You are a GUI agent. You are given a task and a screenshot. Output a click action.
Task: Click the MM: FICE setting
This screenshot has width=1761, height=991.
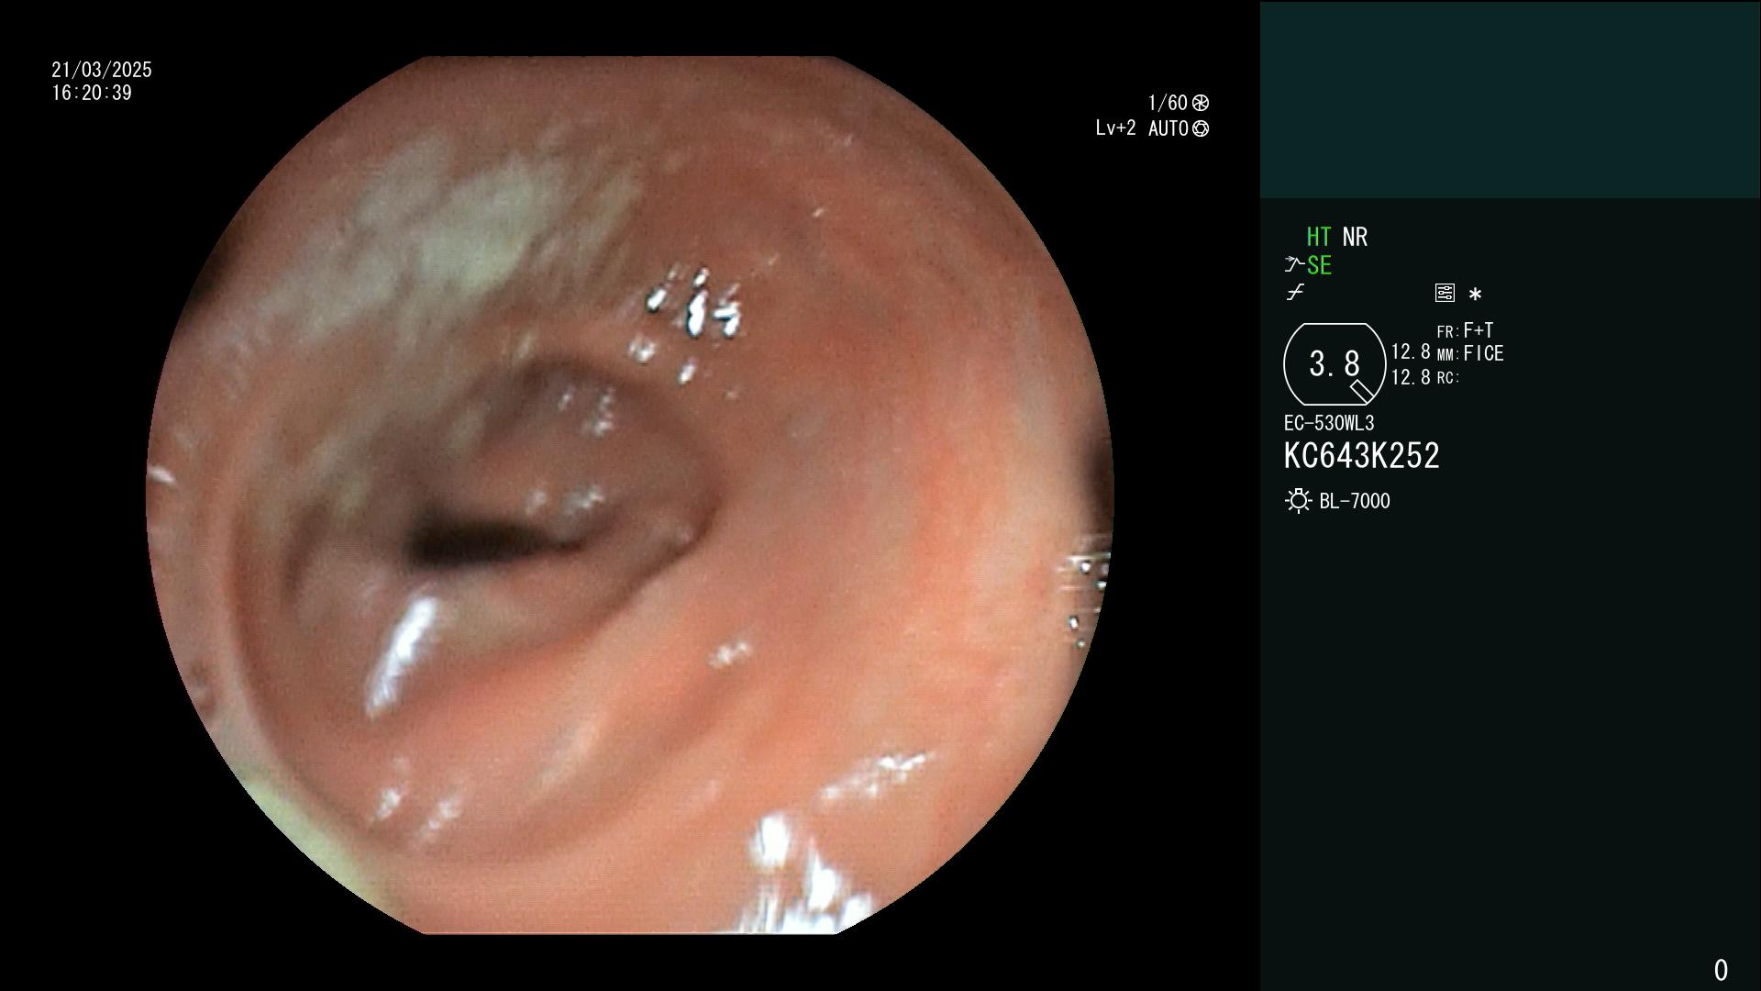(x=1470, y=354)
